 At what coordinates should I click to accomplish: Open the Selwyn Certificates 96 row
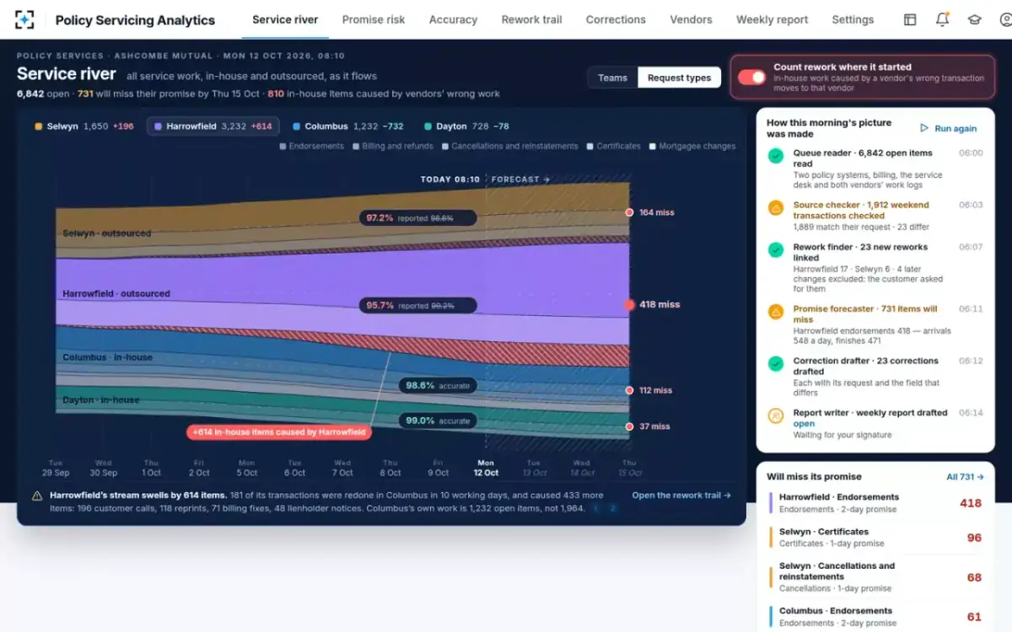pyautogui.click(x=875, y=538)
